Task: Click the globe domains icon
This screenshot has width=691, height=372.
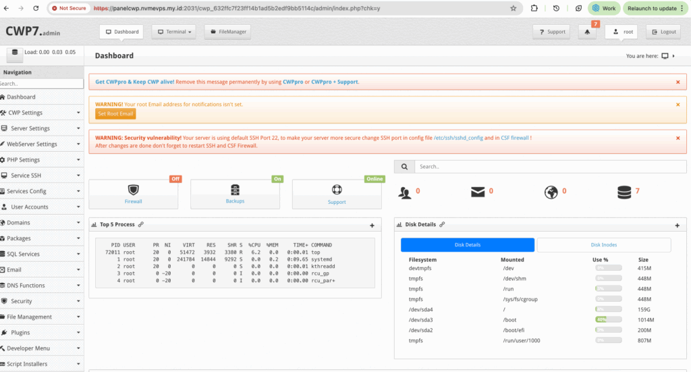Action: [x=551, y=193]
